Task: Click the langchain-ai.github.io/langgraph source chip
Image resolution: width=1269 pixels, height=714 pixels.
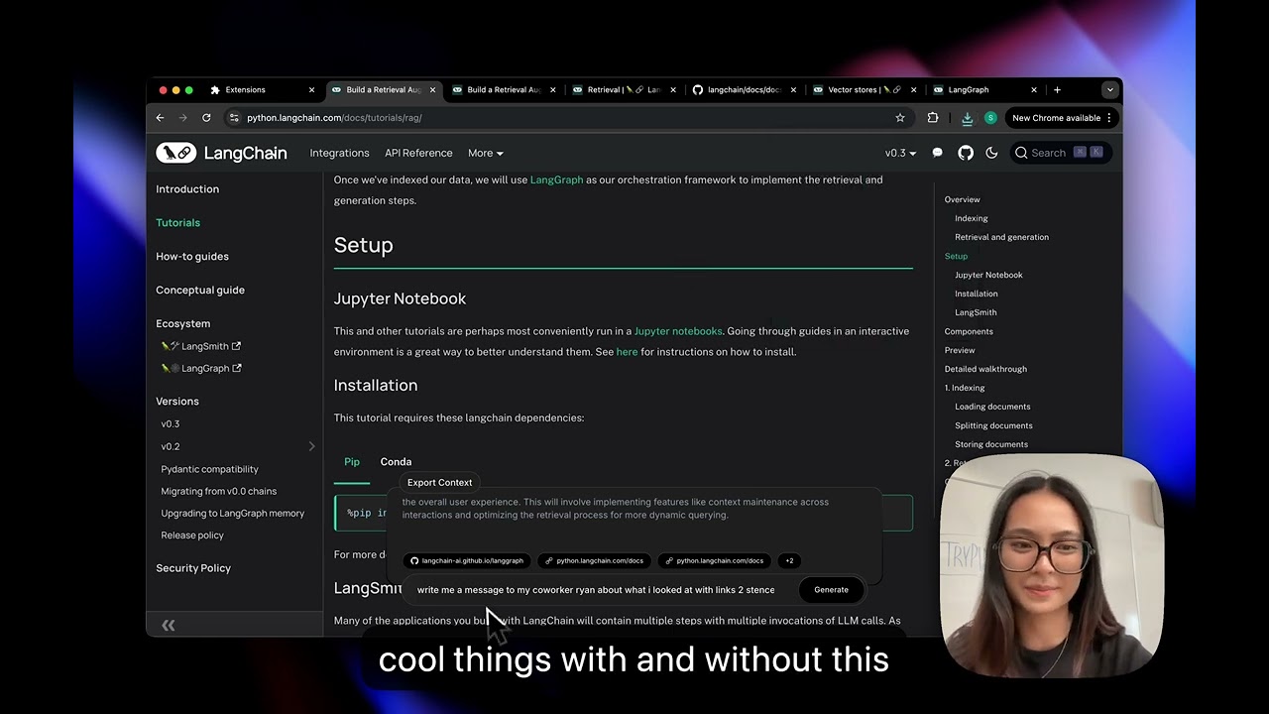Action: click(467, 560)
